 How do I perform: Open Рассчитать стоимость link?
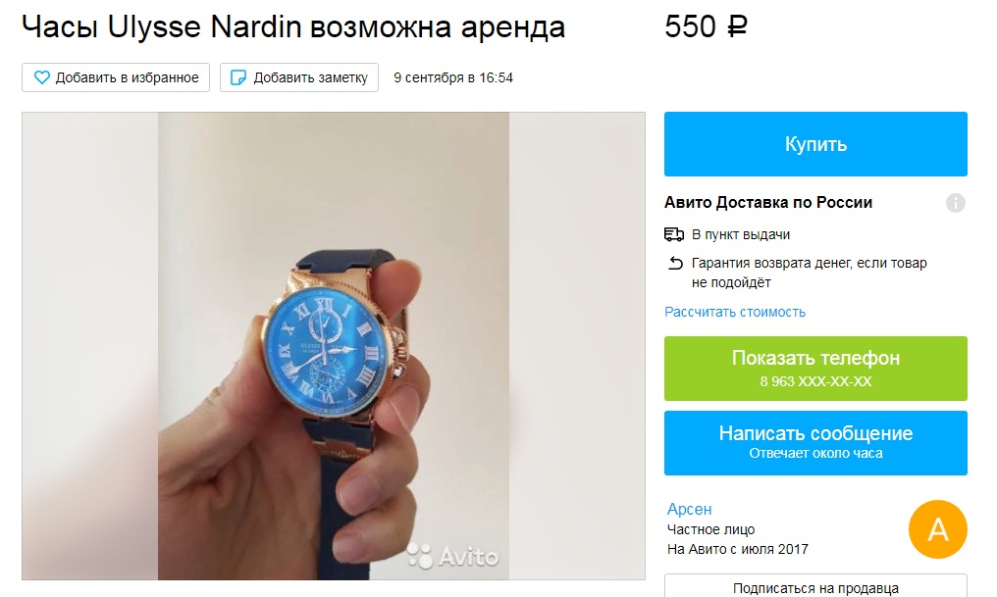(735, 312)
